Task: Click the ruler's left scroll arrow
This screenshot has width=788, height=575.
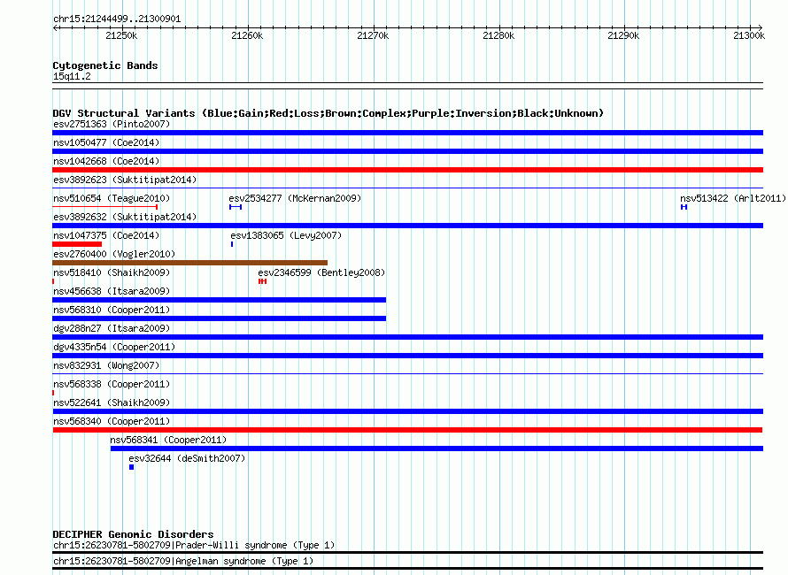Action: click(x=55, y=27)
